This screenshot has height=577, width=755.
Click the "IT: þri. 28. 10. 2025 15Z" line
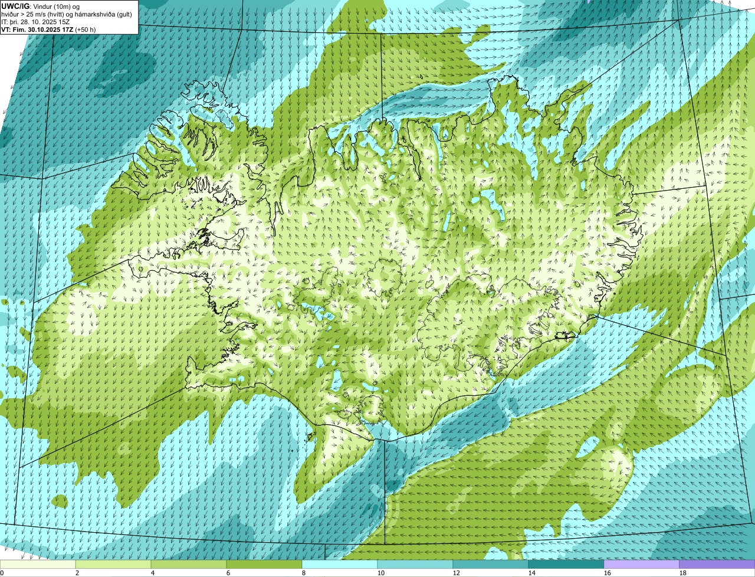[36, 22]
